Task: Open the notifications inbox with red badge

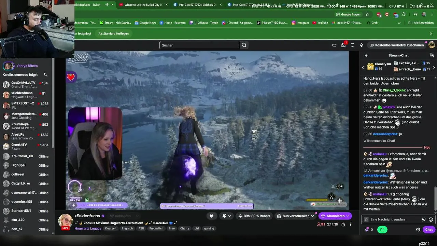Action: coord(343,45)
